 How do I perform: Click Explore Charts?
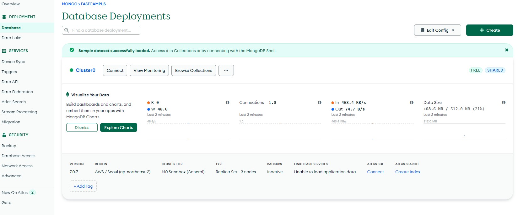(x=119, y=127)
